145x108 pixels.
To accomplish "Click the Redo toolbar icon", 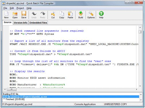I will (x=43, y=15).
